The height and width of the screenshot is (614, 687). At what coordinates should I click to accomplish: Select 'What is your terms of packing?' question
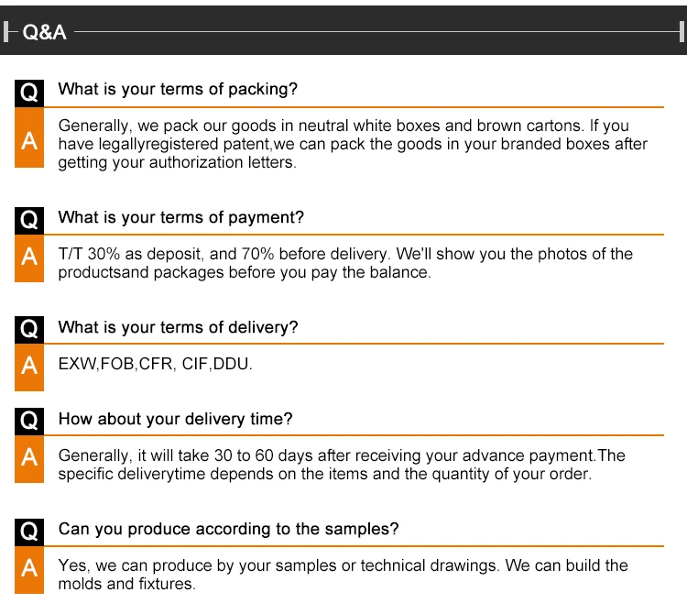tap(178, 90)
